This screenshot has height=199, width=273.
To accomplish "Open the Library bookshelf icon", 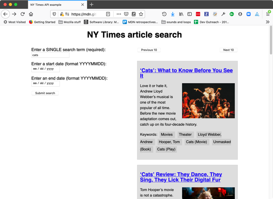I will coord(181,14).
